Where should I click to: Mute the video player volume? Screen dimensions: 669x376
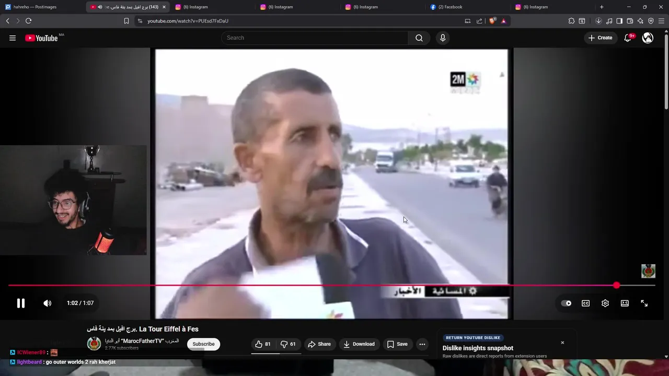pos(48,303)
